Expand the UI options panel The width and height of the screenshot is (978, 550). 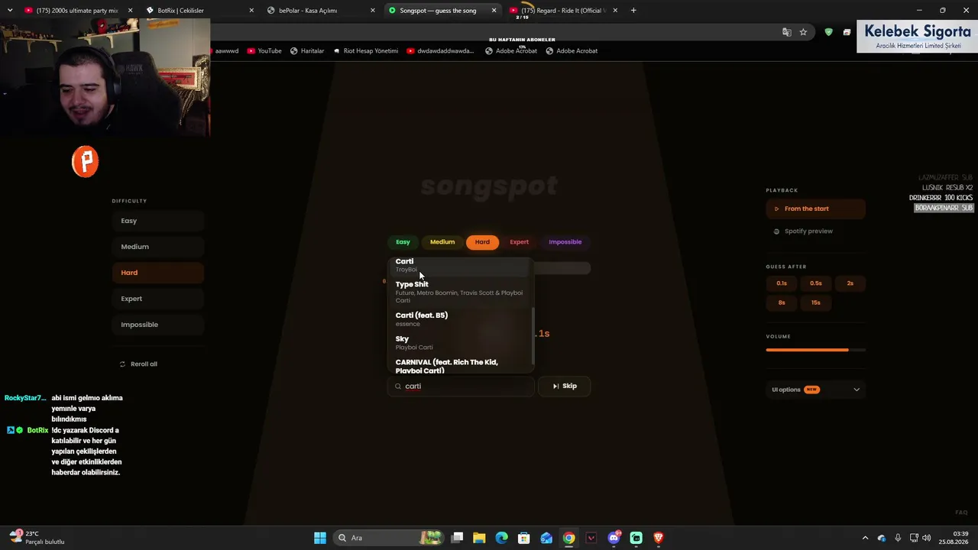click(816, 390)
